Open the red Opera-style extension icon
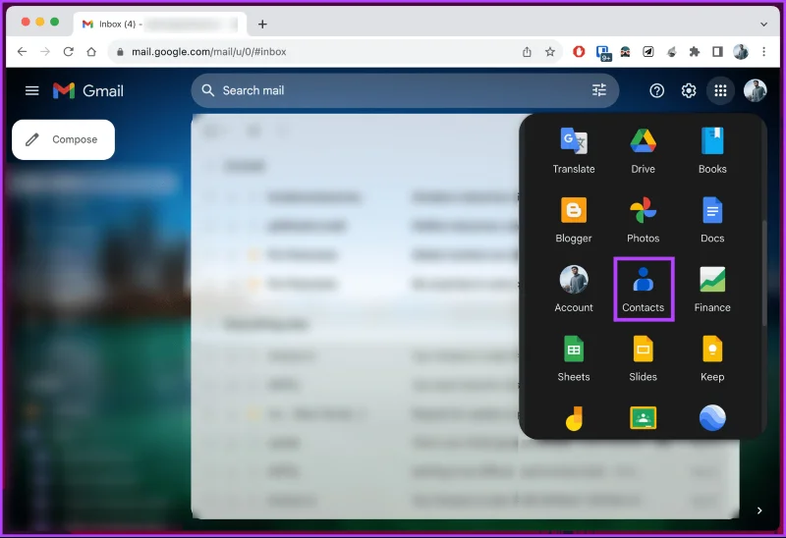 coord(579,52)
